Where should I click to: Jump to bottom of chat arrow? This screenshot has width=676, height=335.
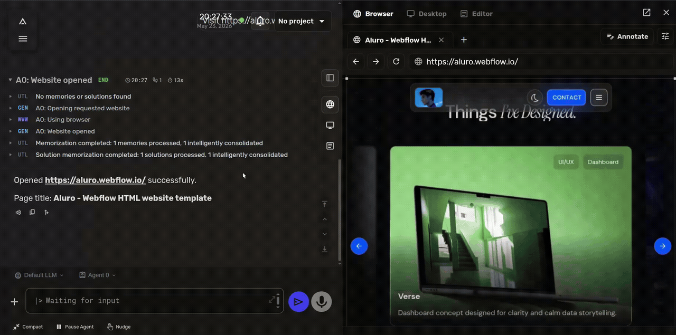point(325,249)
